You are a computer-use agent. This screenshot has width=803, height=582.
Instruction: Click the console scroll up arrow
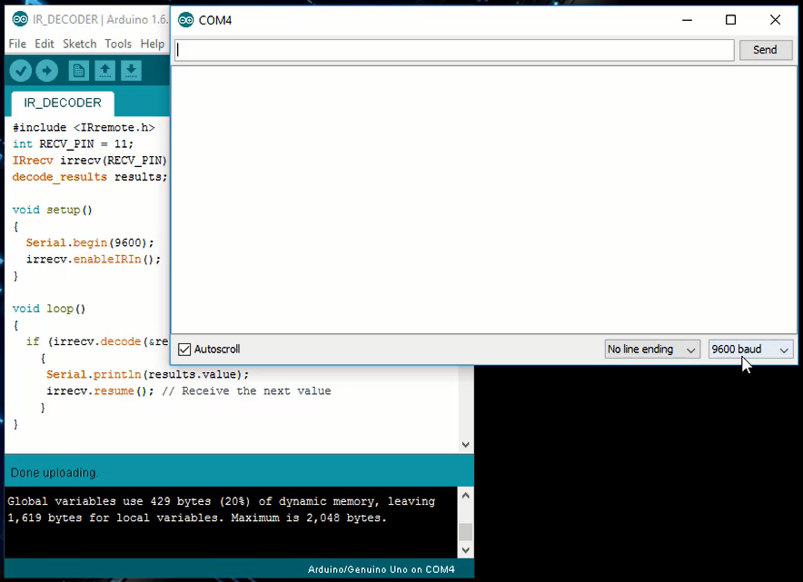tap(465, 495)
